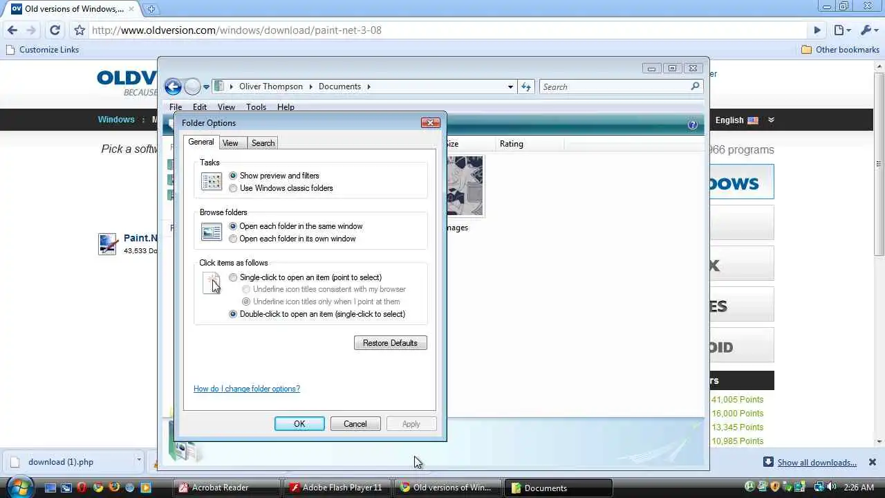The image size is (885, 498).
Task: Click the Explorer address bar Refresh icon
Action: tap(526, 86)
